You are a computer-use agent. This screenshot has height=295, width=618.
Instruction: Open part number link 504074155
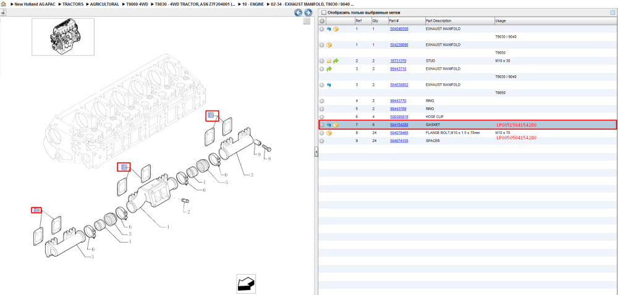[x=399, y=141]
